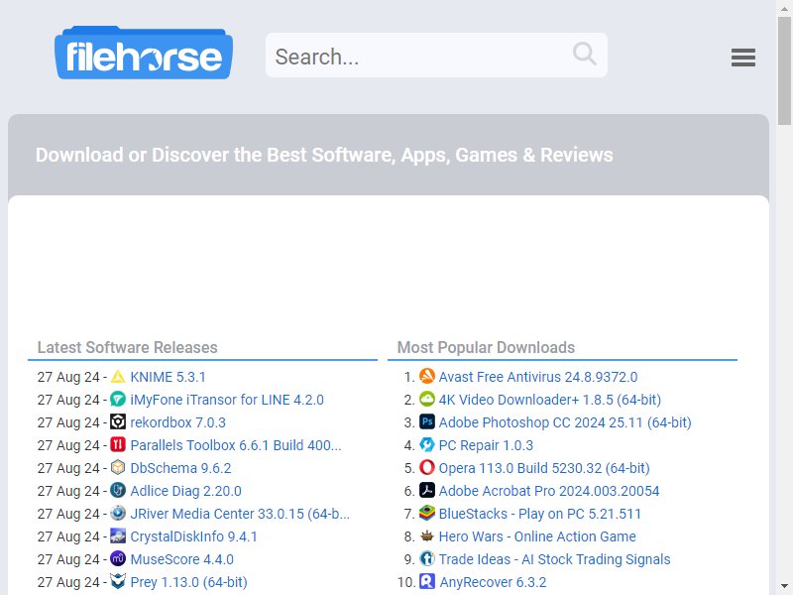The image size is (793, 595).
Task: Open Parallels Toolbox 6.6.1 link
Action: [x=236, y=445]
